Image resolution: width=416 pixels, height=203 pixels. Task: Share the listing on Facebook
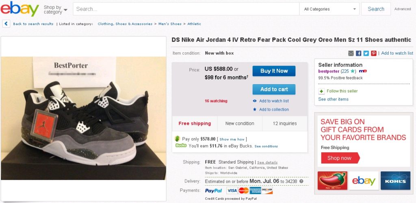tap(359, 53)
